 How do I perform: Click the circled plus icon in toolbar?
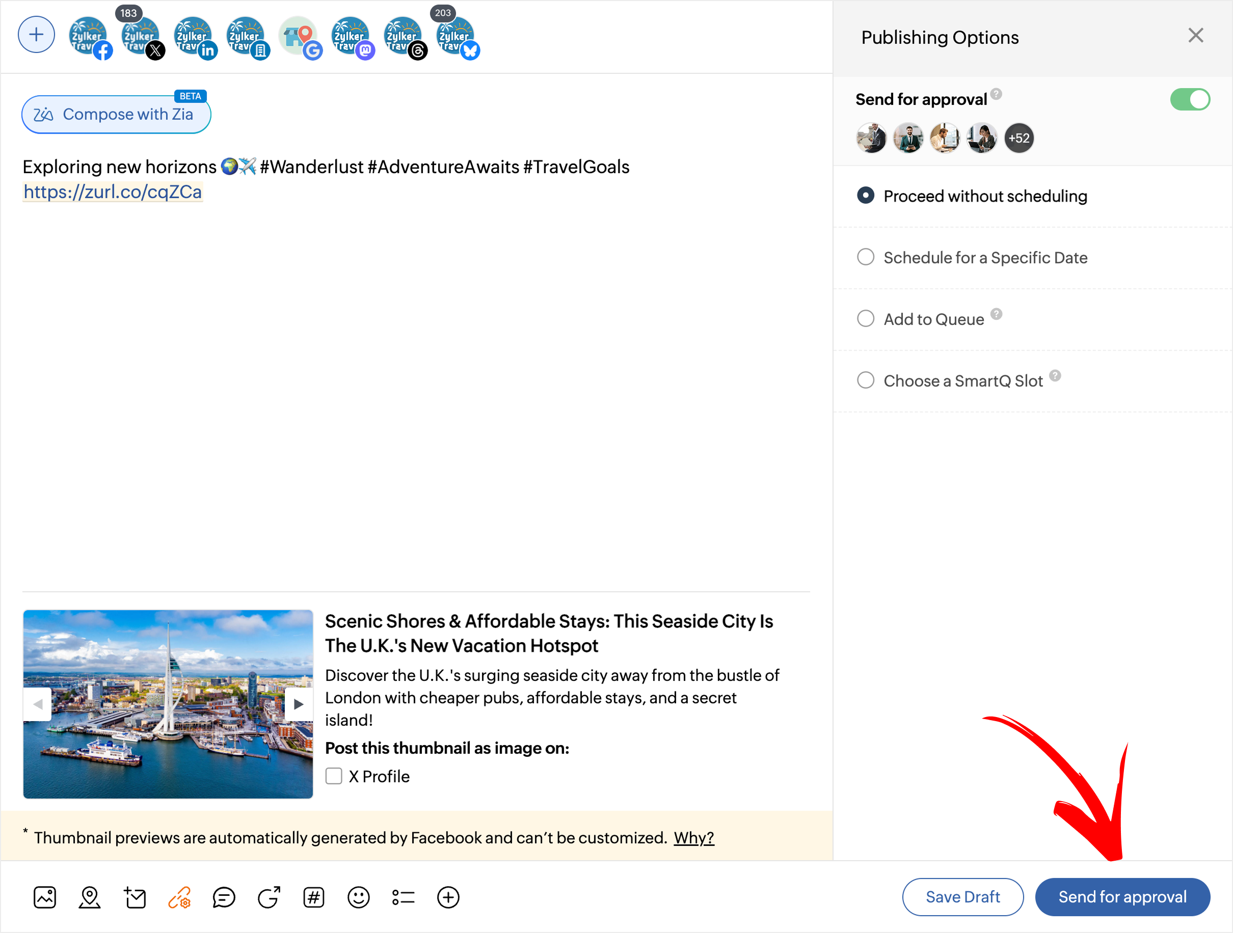click(x=448, y=897)
